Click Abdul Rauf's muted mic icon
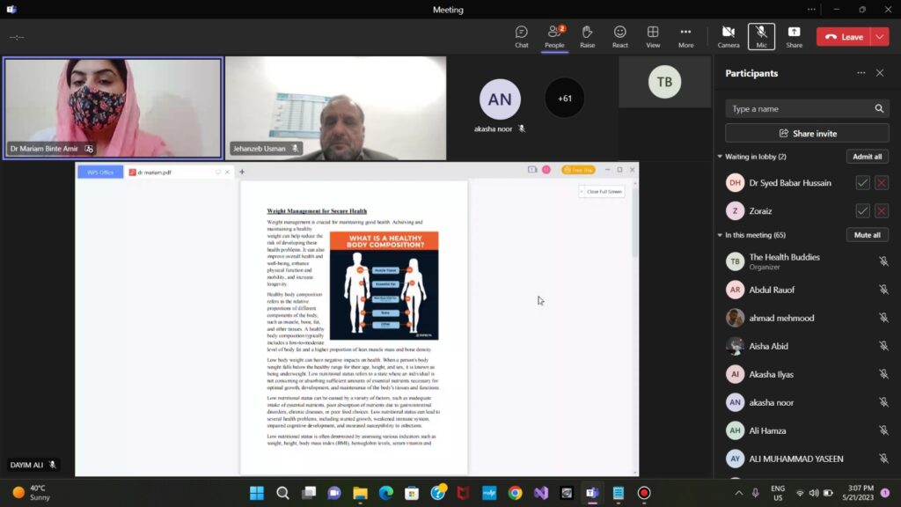901x507 pixels. (x=883, y=290)
